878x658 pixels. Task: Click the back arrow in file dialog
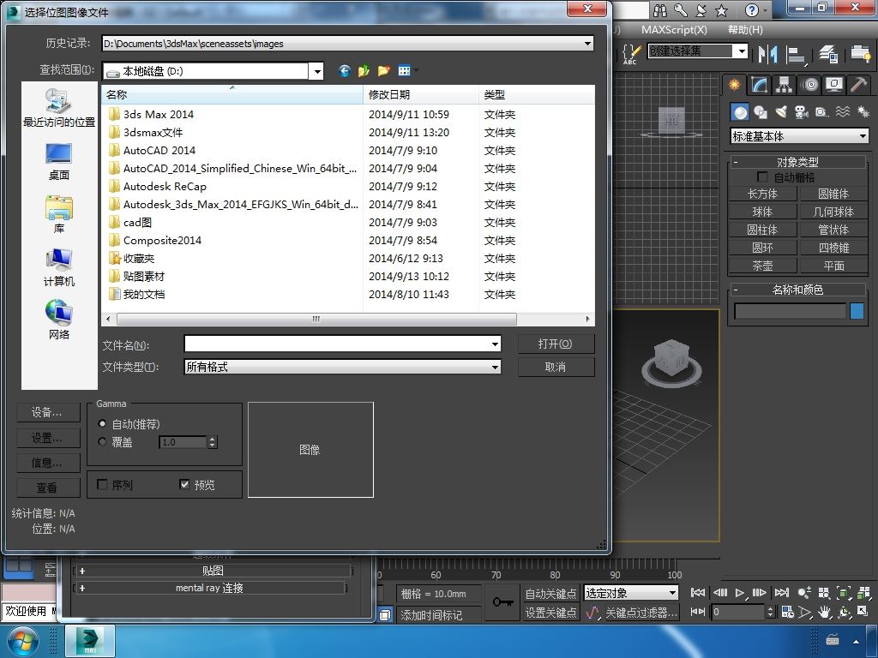pos(345,70)
